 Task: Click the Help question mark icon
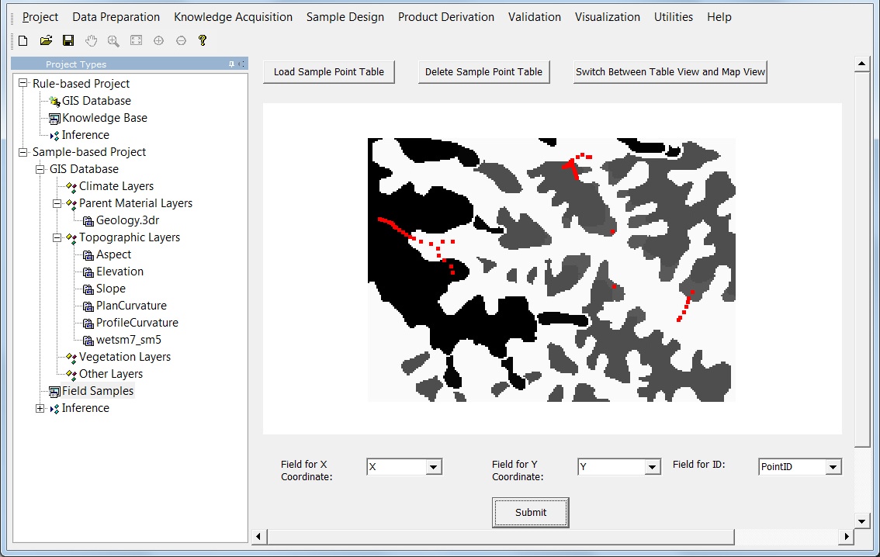pos(203,40)
